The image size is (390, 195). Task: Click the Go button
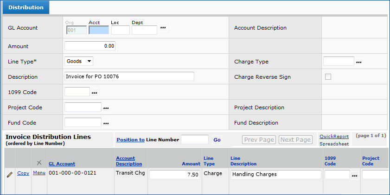217,139
